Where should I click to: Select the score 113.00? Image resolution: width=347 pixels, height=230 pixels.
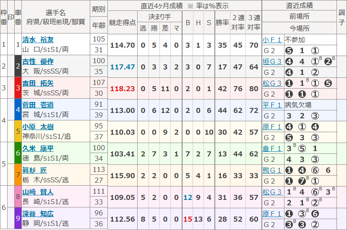click(x=123, y=110)
